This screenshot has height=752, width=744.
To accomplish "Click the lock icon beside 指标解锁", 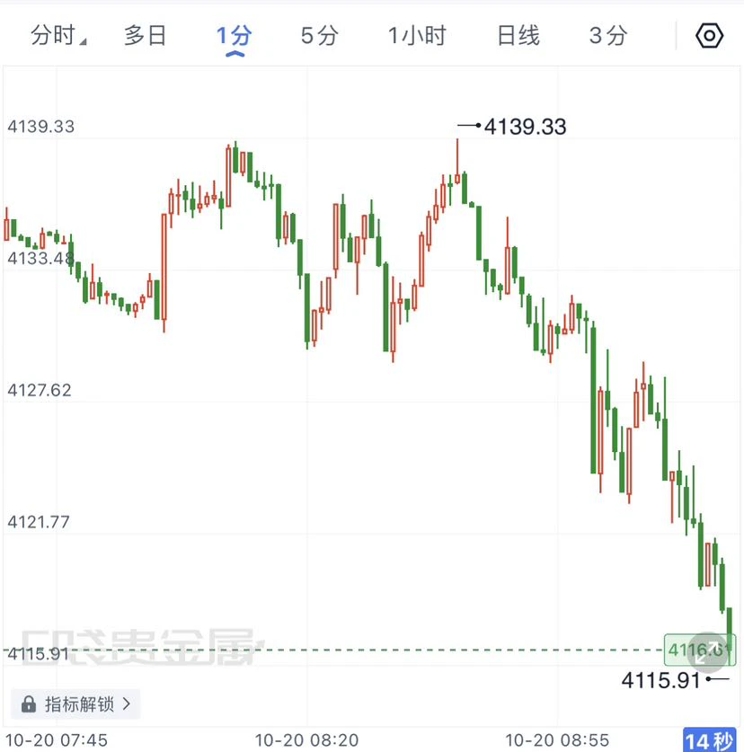I will (29, 704).
